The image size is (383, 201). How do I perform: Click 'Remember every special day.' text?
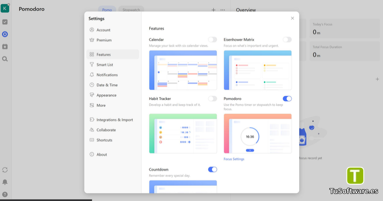169,176
